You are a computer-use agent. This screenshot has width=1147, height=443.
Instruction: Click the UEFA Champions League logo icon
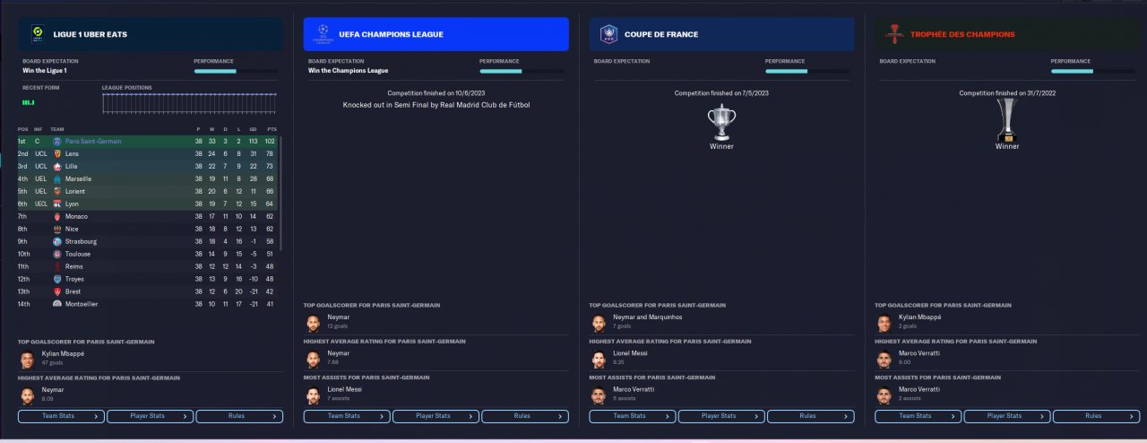[x=323, y=34]
